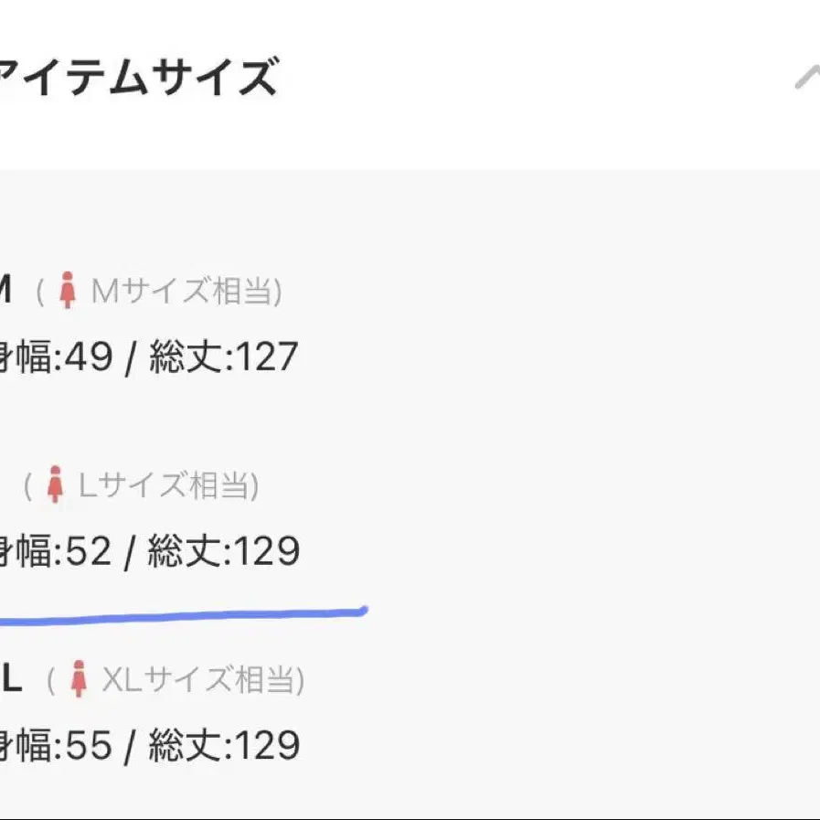Click the bold M size heading
Image resolution: width=820 pixels, height=820 pixels.
(x=4, y=292)
